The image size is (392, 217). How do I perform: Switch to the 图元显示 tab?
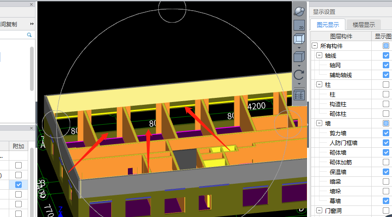(328, 25)
